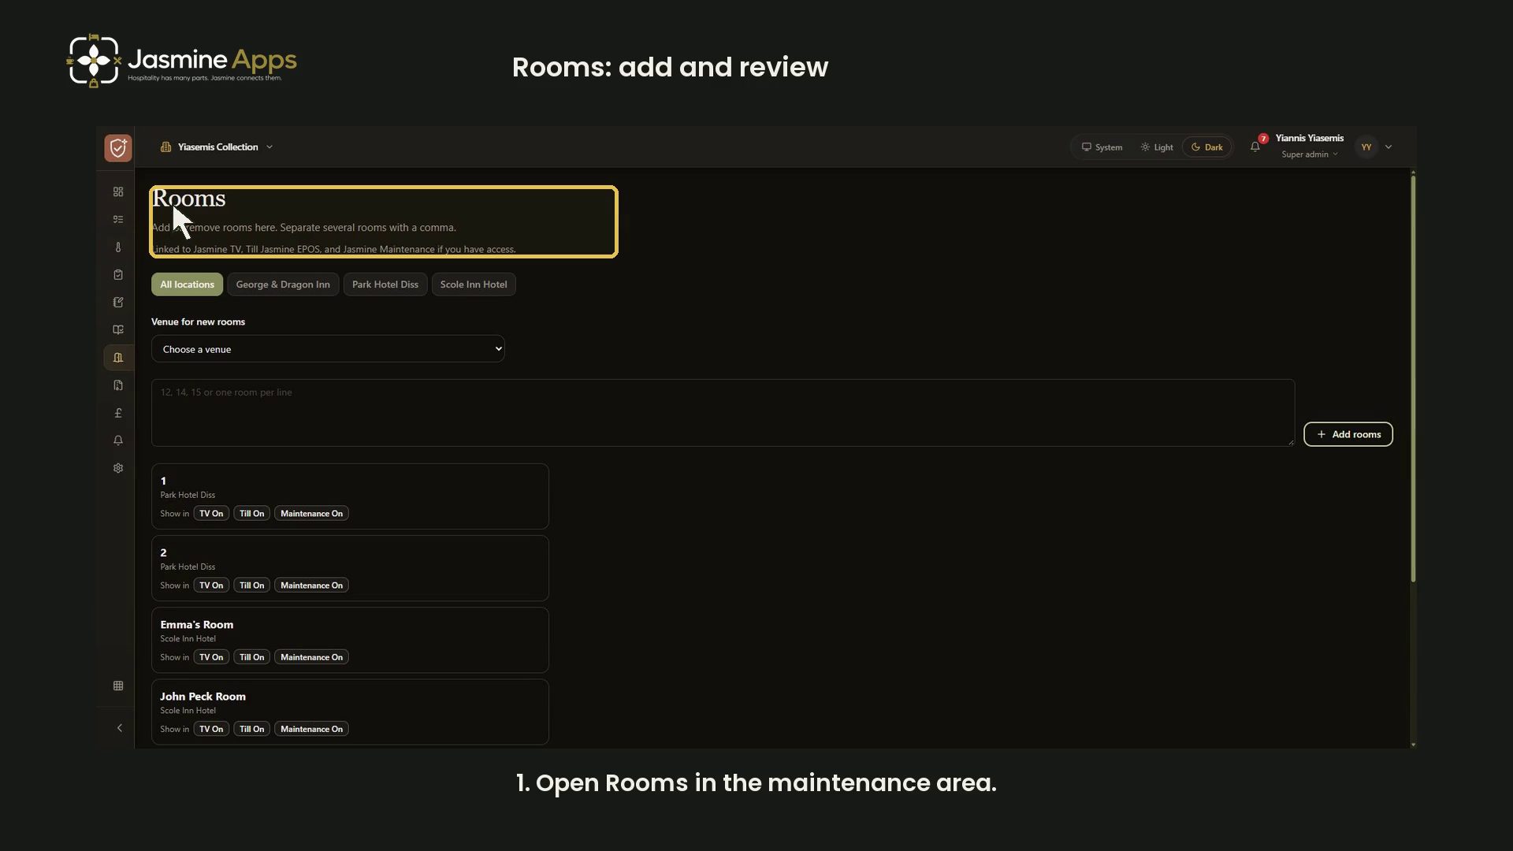Click the scrollbar up arrow
Screen dimensions: 1513x851
pyautogui.click(x=1413, y=172)
